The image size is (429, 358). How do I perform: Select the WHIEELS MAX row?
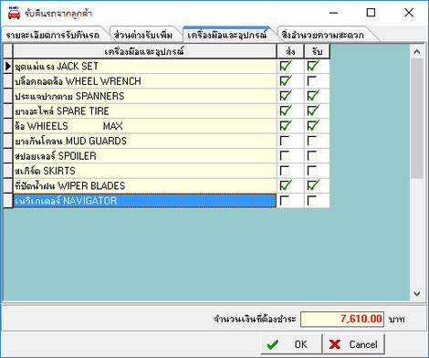[x=145, y=126]
